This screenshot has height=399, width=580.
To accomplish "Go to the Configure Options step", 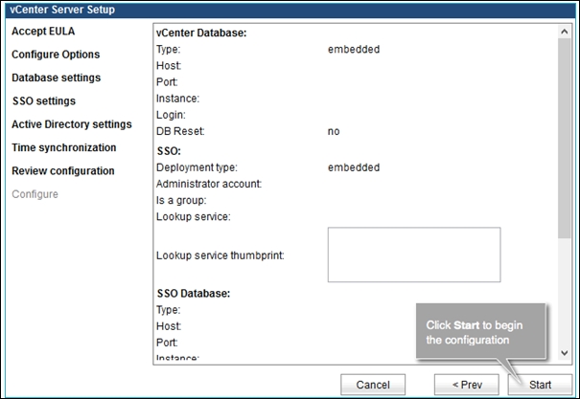I will pyautogui.click(x=56, y=55).
